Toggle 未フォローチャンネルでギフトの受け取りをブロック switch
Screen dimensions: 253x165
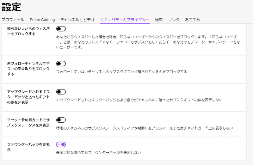tap(61, 64)
